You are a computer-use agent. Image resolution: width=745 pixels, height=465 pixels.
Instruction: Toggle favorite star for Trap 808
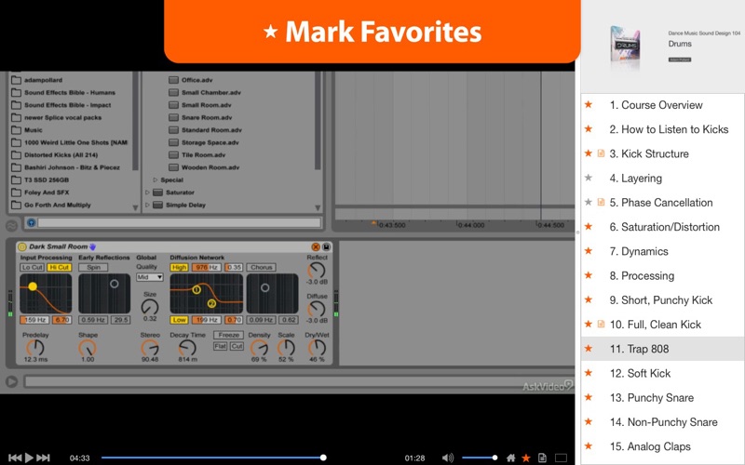(589, 349)
